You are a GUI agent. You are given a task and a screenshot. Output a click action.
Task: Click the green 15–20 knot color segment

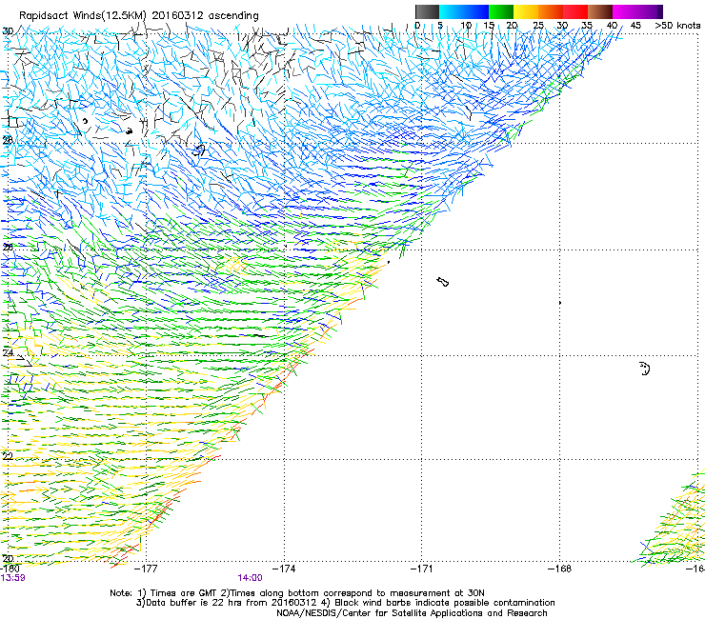coord(501,11)
